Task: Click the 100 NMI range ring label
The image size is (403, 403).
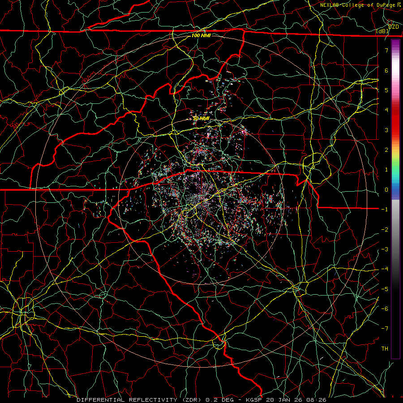Action: tap(201, 35)
